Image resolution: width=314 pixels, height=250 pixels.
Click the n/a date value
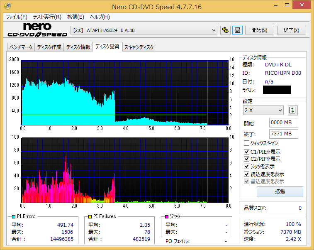[x=269, y=81]
